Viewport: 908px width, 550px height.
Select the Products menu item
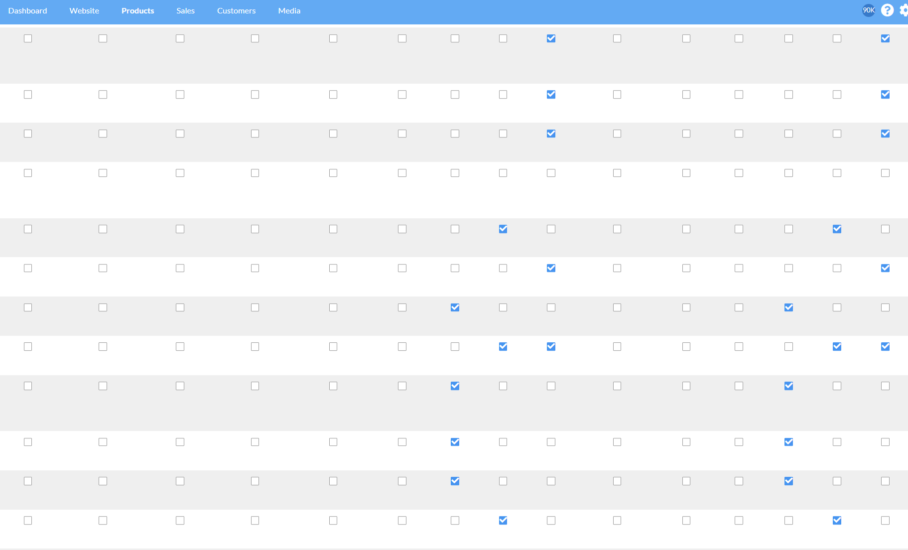click(138, 11)
